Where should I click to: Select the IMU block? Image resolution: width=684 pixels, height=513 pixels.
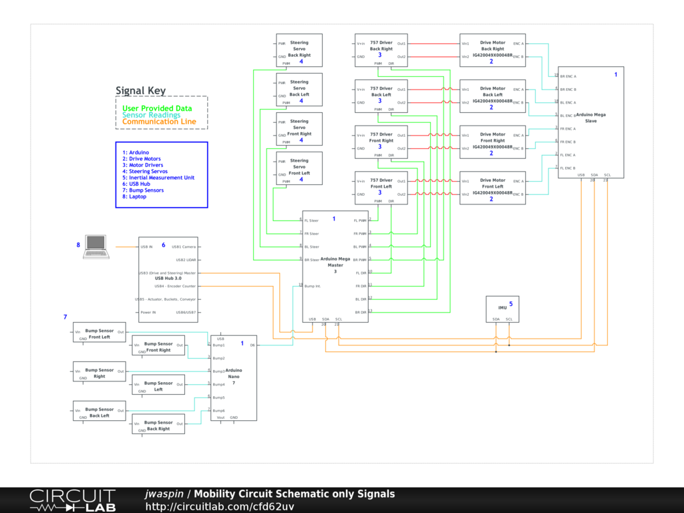[x=502, y=309]
